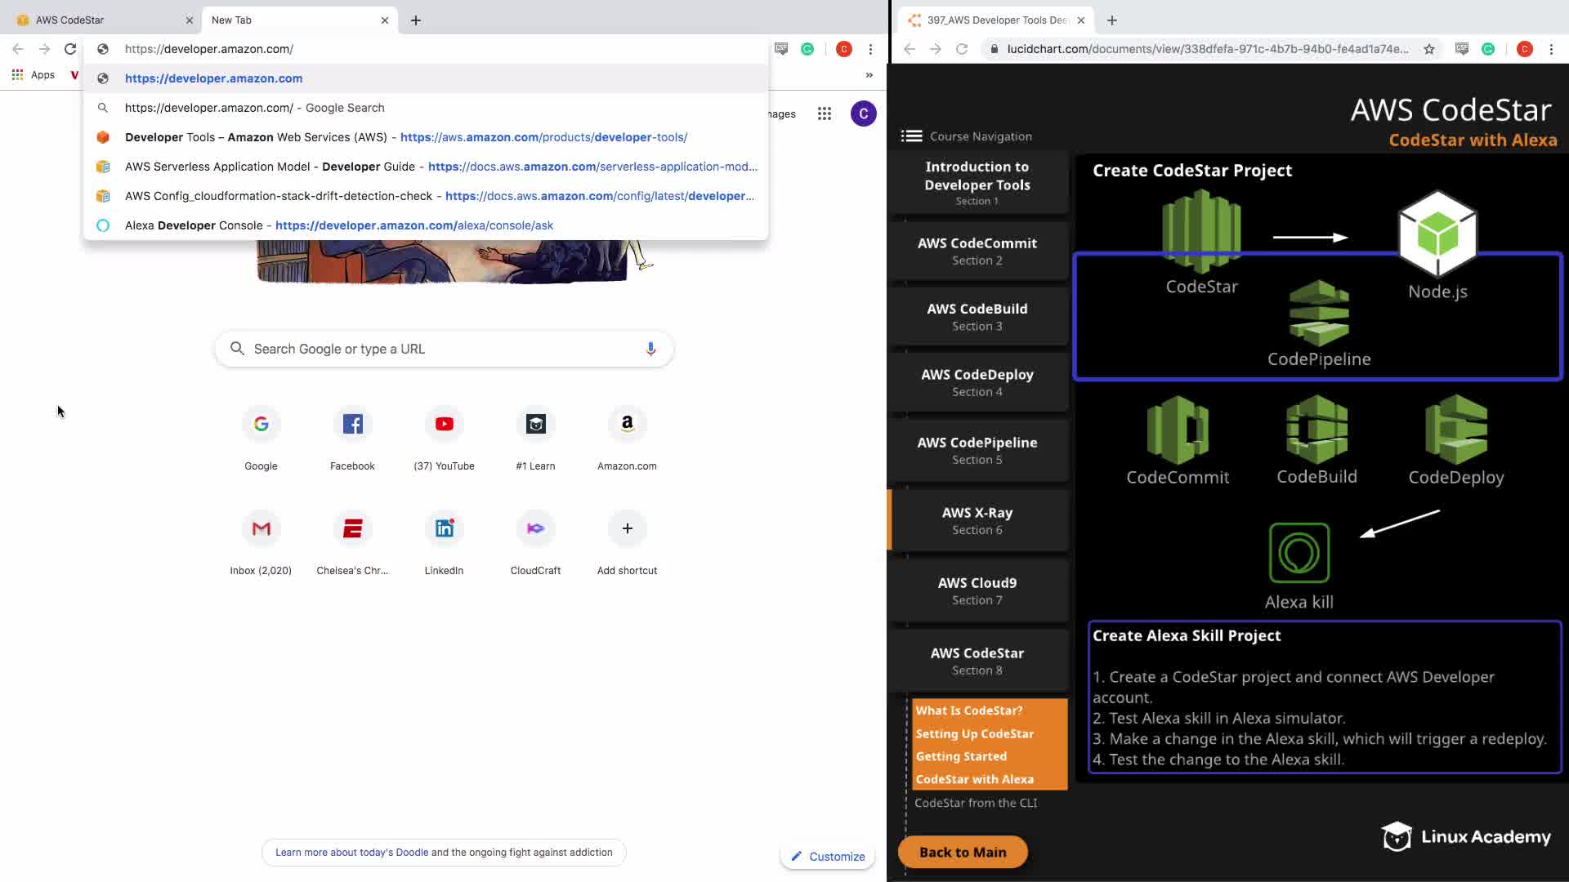This screenshot has height=882, width=1569.
Task: Bookmark the Lucidchart page with star icon
Action: click(x=1428, y=49)
